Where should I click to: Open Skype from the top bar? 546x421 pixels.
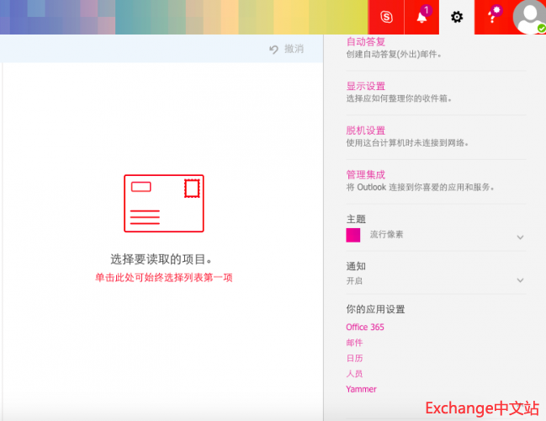(x=386, y=17)
